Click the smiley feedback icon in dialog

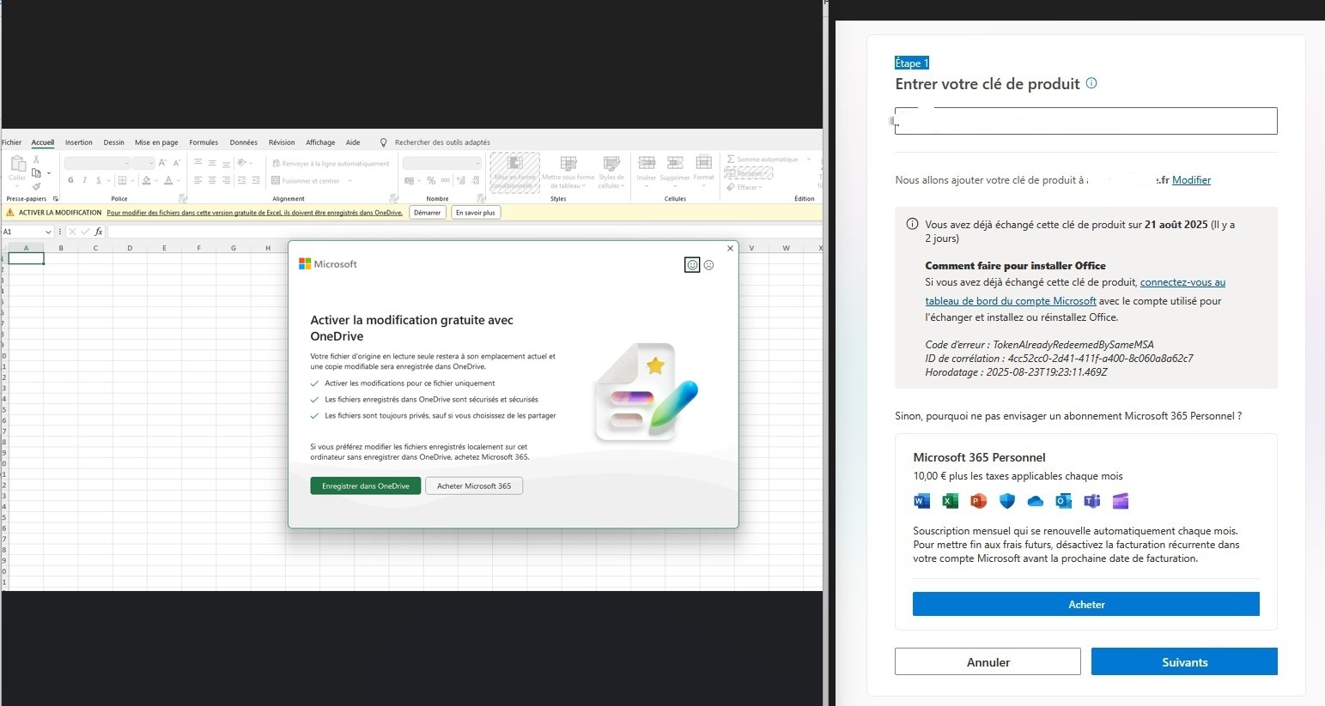click(692, 265)
